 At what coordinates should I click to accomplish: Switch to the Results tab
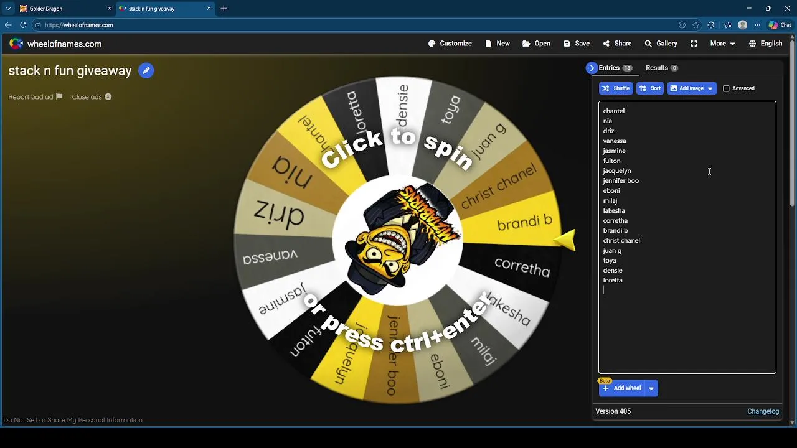(x=661, y=68)
